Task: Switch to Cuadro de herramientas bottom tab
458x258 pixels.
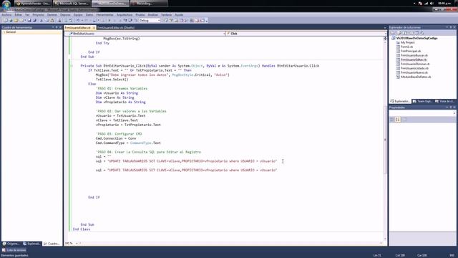Action: (52, 244)
